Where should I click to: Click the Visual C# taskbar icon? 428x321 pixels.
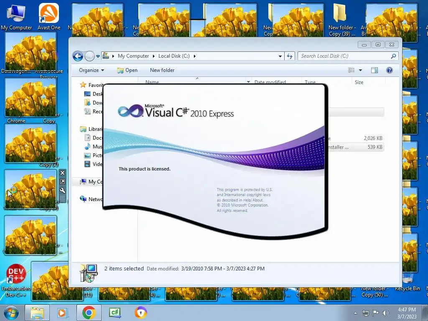(115, 313)
